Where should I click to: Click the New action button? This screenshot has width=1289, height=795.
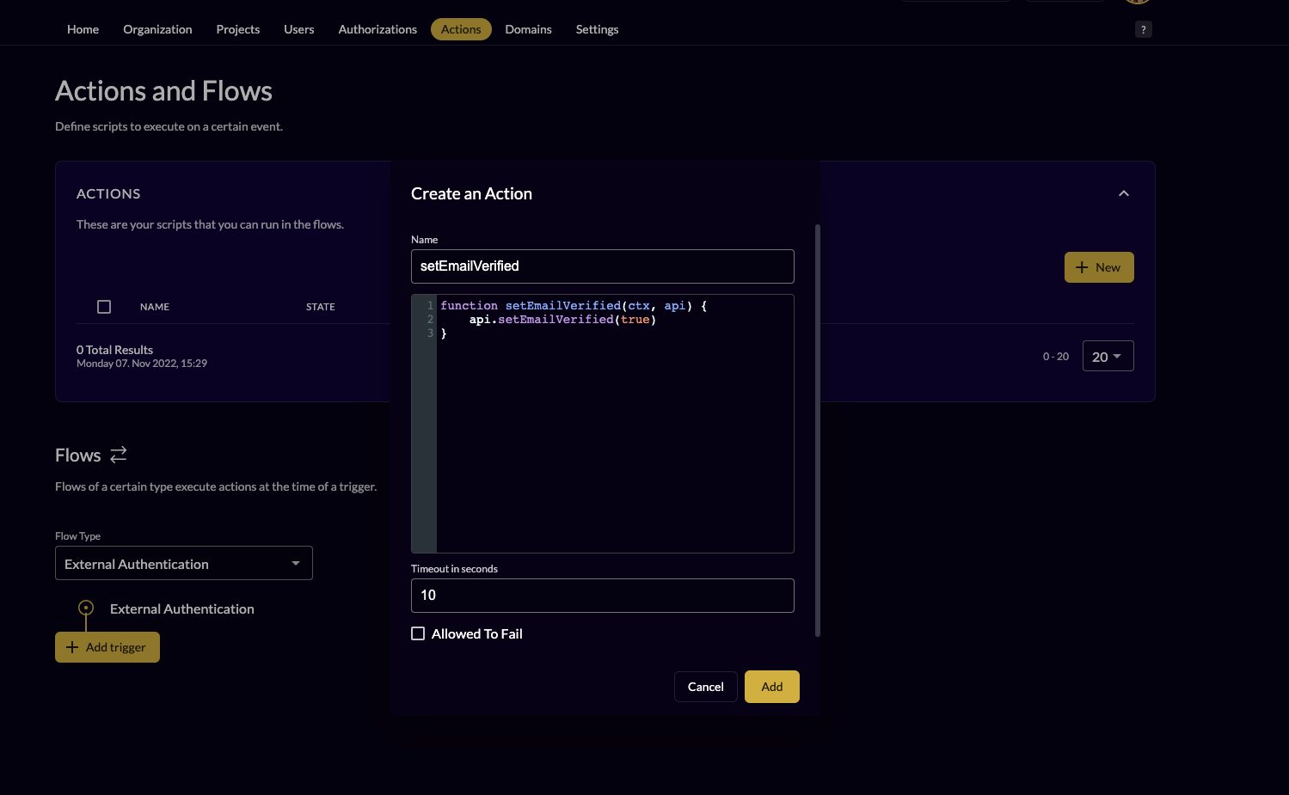pyautogui.click(x=1098, y=267)
